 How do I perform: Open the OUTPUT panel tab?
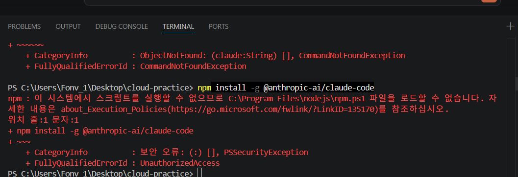[68, 26]
